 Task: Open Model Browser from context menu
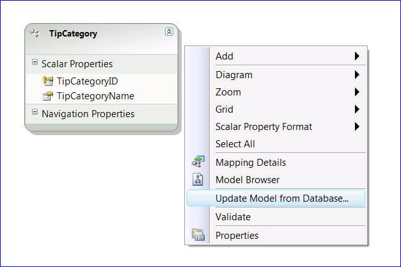276,180
